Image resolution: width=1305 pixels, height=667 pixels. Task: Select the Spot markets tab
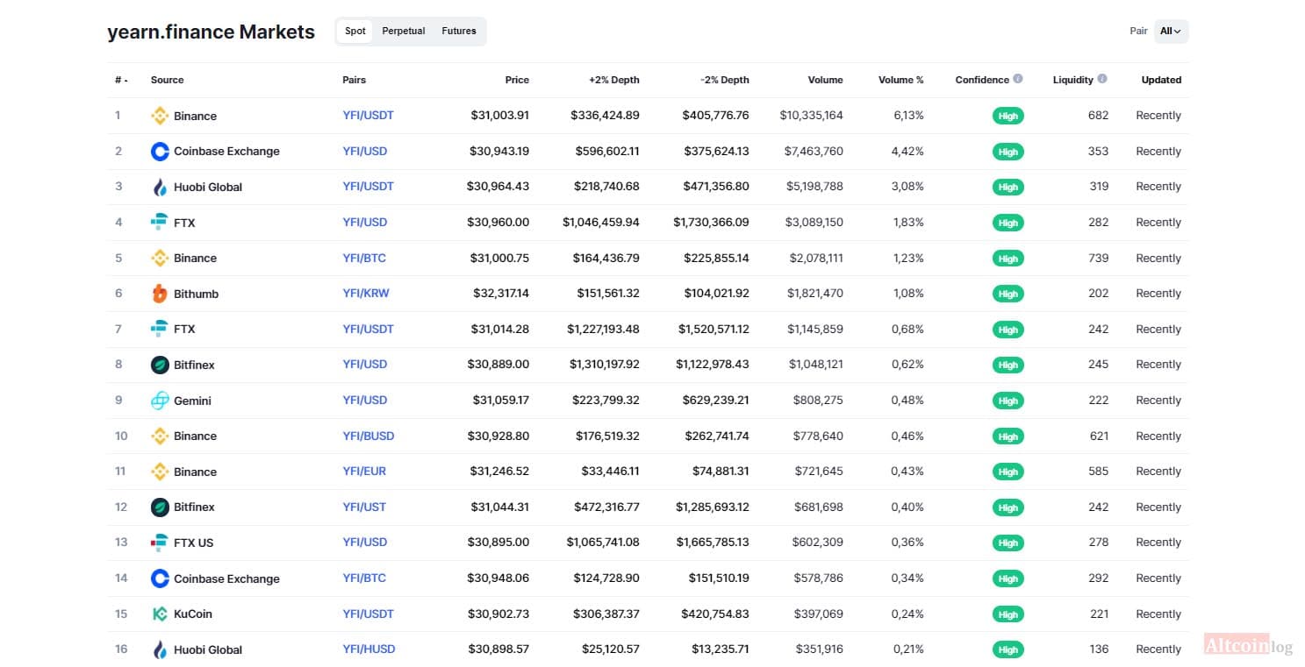[x=355, y=32]
